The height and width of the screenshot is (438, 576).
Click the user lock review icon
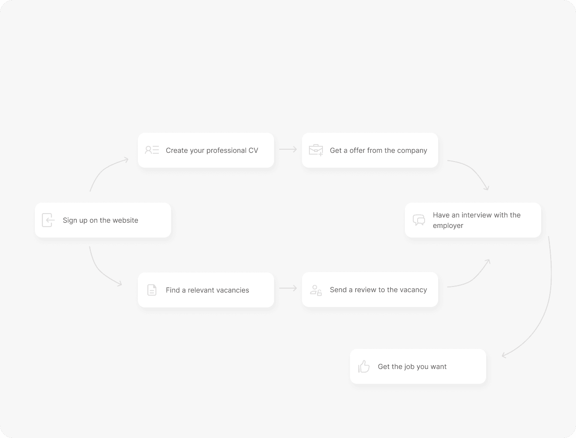pos(316,290)
